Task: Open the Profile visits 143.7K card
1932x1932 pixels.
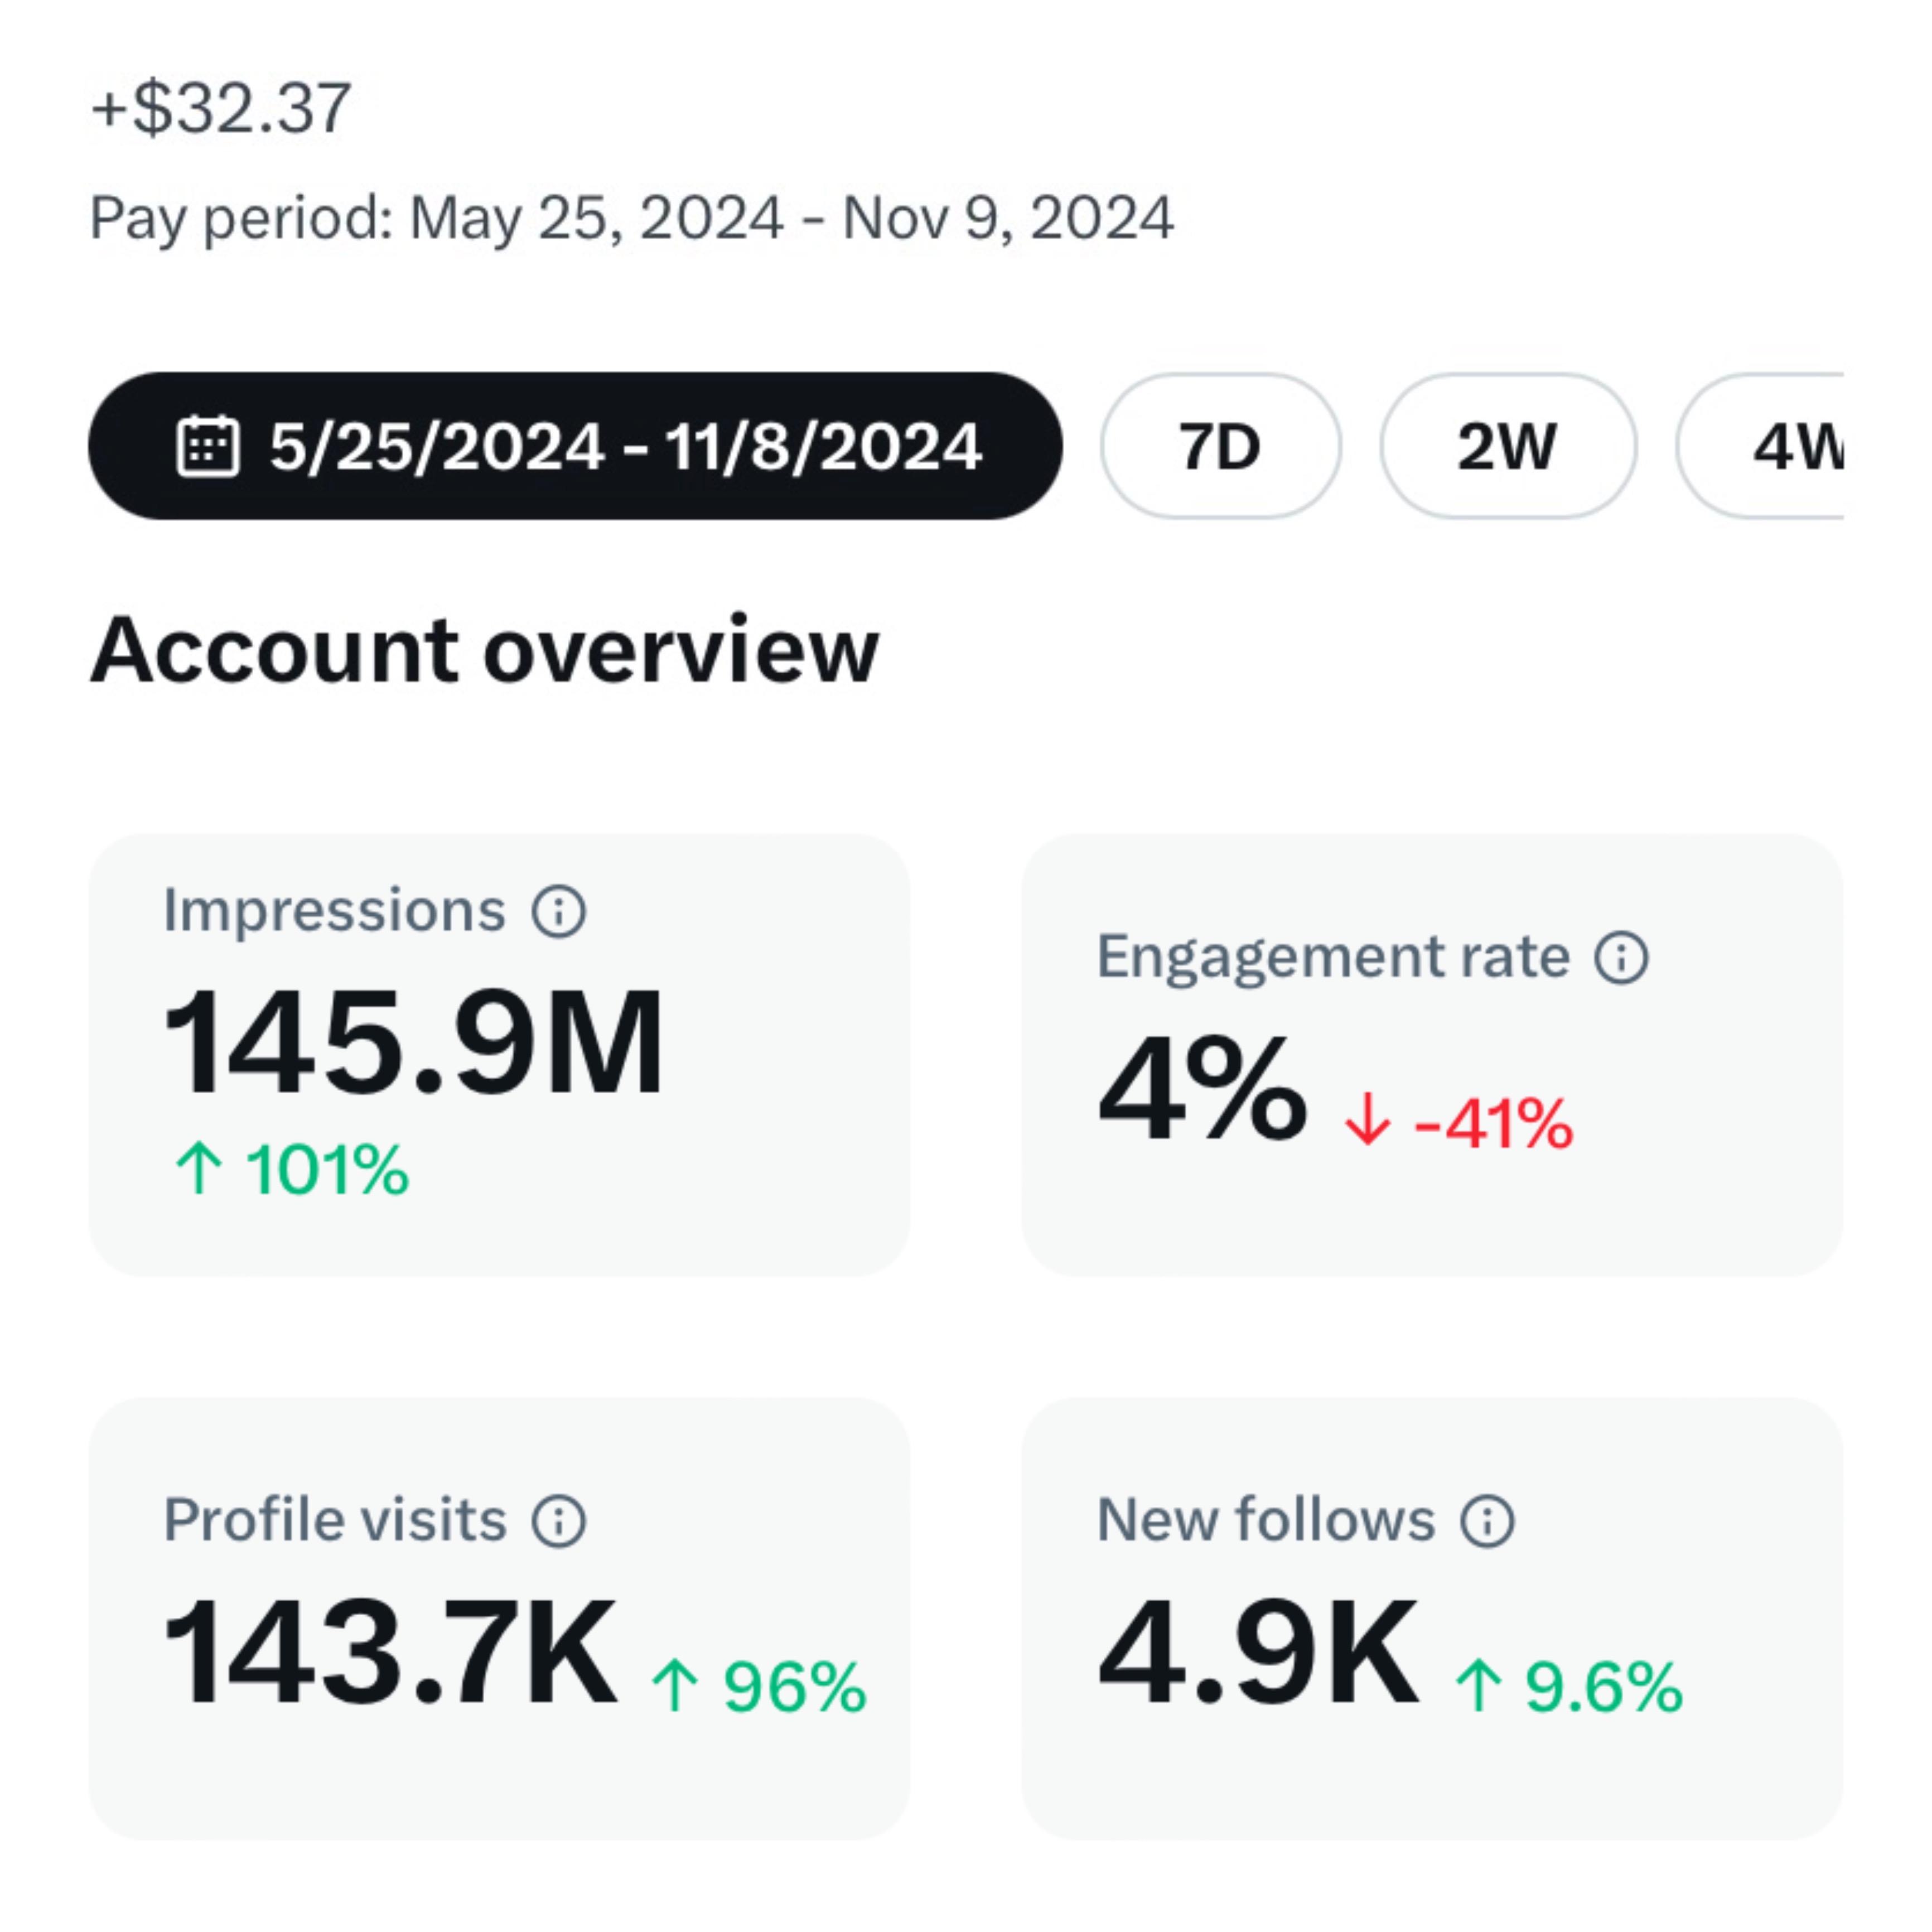Action: tap(499, 1618)
